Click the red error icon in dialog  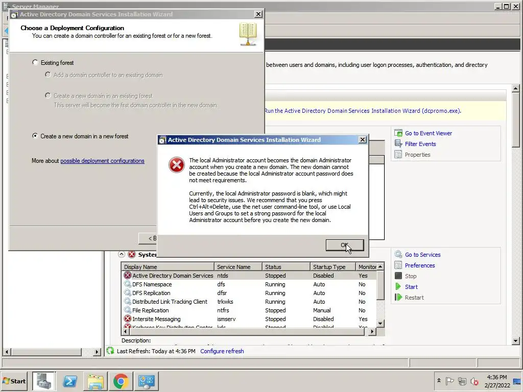[176, 165]
